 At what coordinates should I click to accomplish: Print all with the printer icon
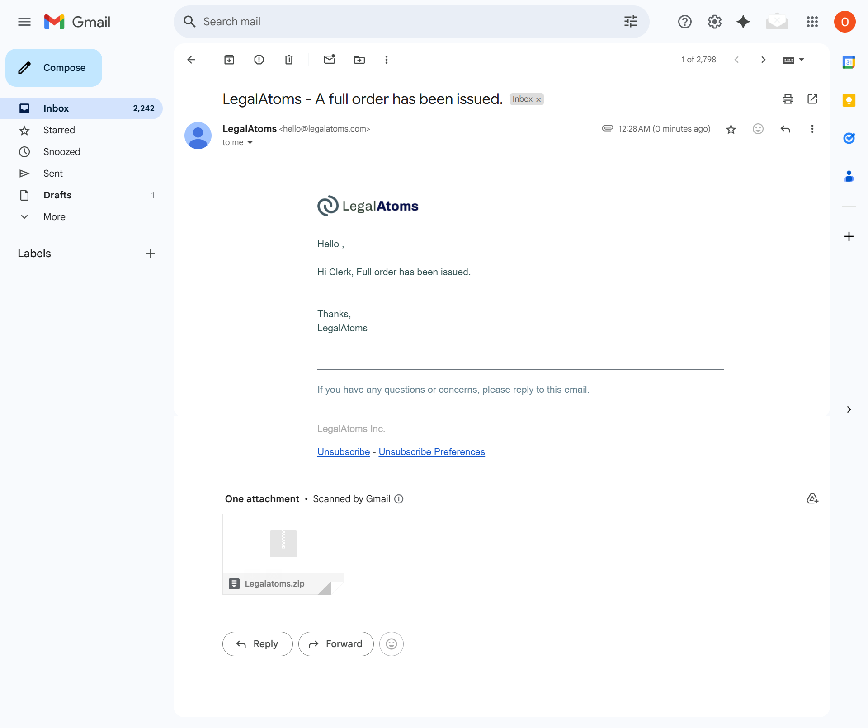[x=788, y=99]
